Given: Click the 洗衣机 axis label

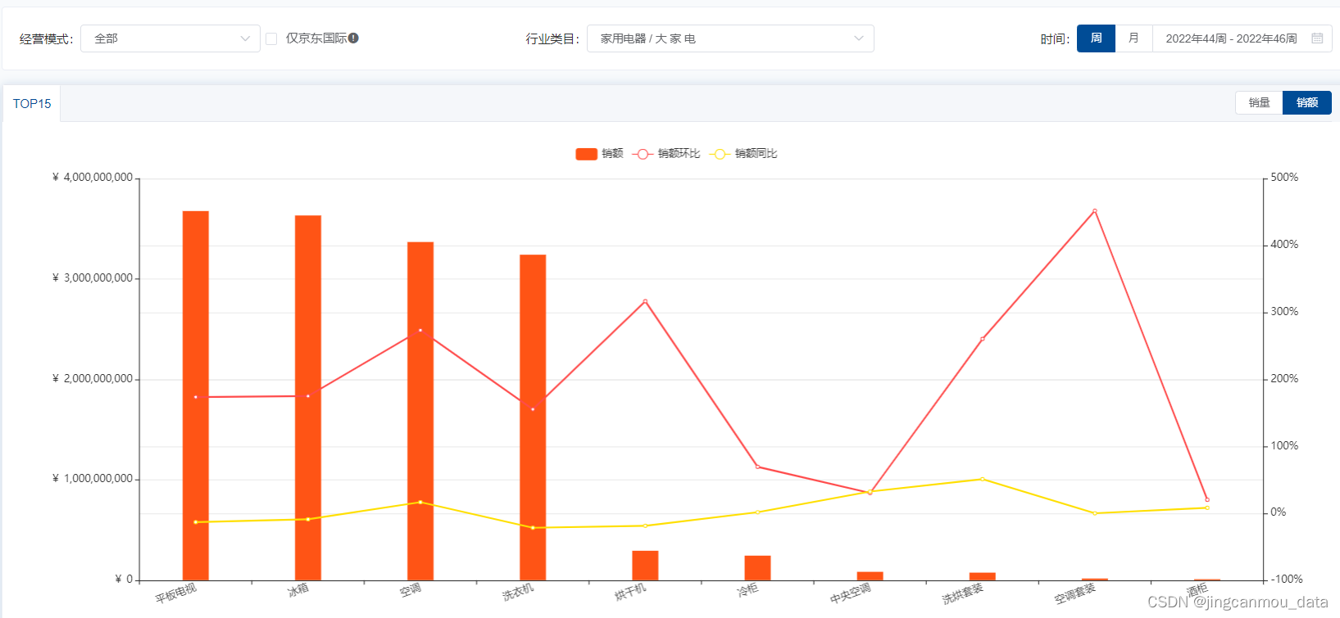Looking at the screenshot, I should [518, 592].
